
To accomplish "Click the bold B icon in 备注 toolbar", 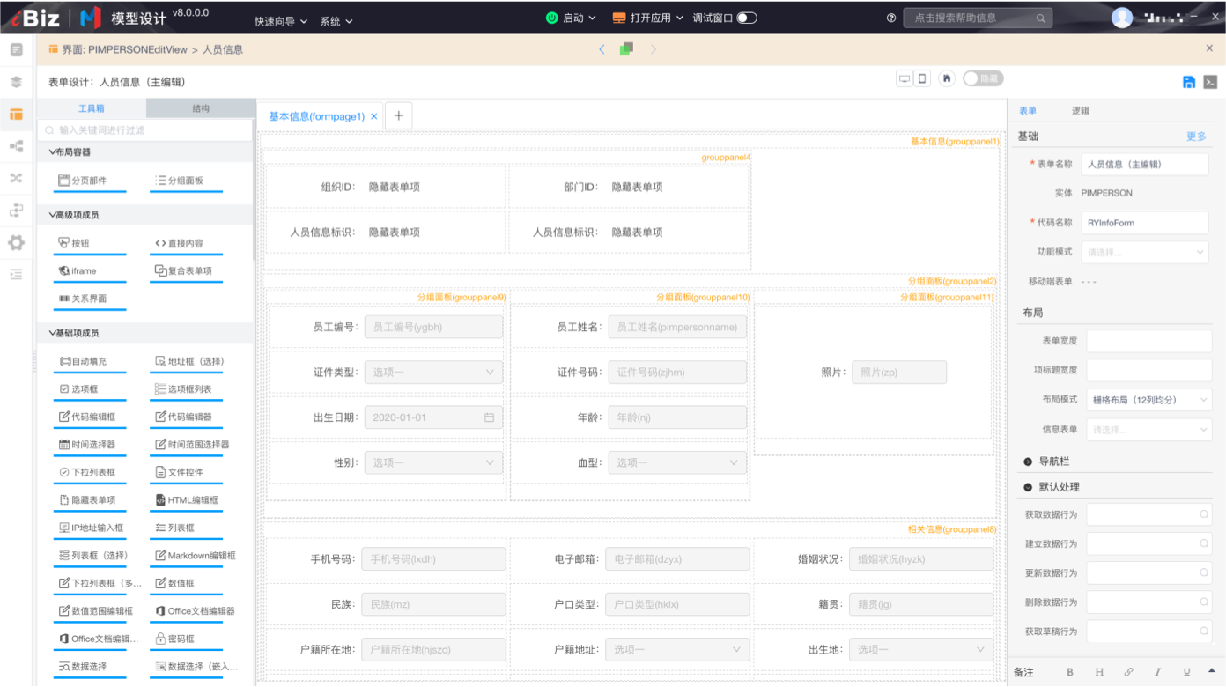I will coord(1070,672).
